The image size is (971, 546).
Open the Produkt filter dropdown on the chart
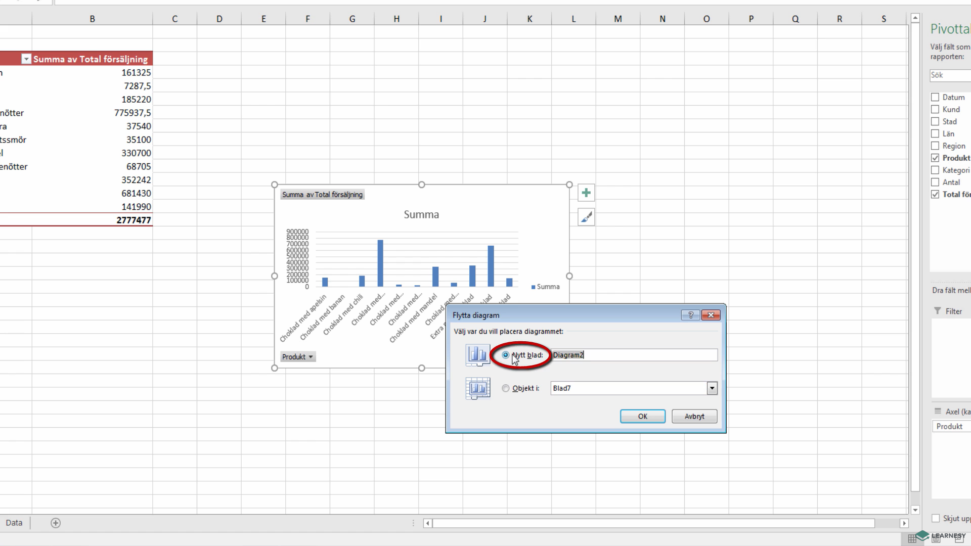point(297,357)
